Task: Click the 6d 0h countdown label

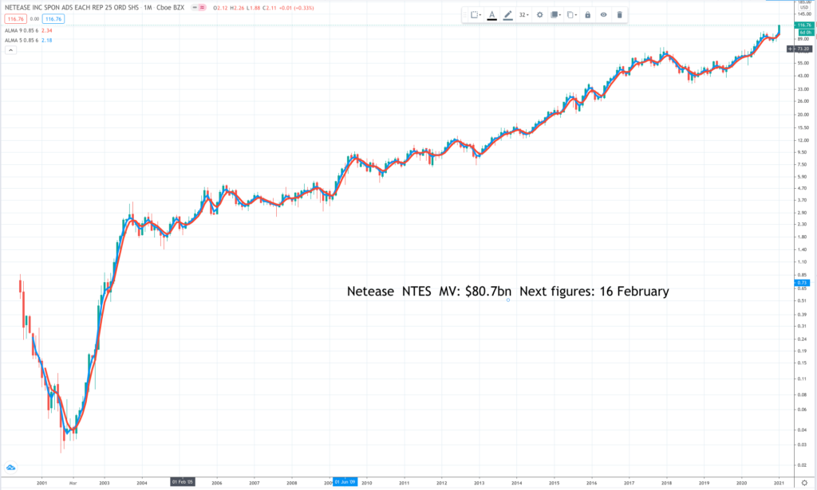Action: [x=805, y=32]
